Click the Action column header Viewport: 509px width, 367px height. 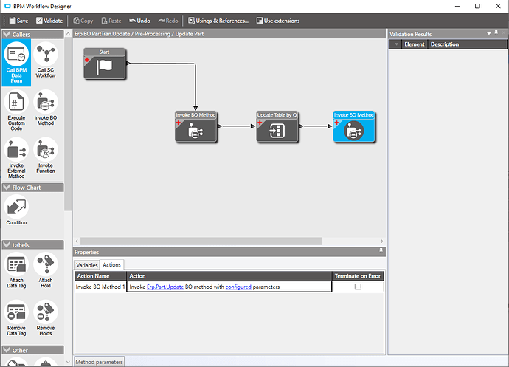point(229,276)
